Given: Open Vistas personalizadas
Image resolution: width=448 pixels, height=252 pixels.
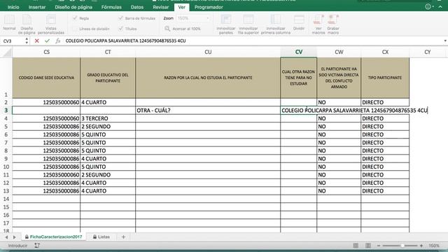Looking at the screenshot, I should tap(51, 24).
